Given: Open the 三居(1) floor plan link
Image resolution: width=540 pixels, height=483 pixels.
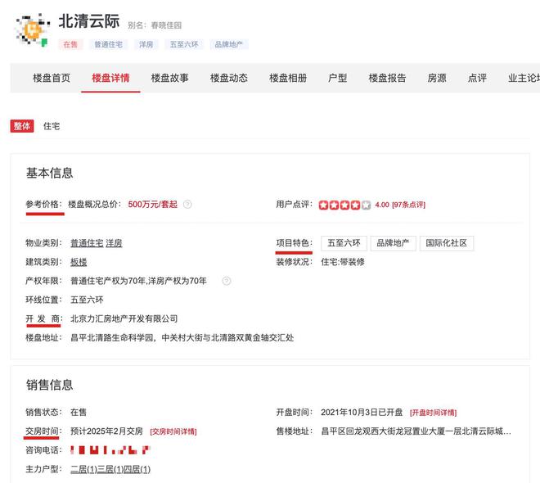Looking at the screenshot, I should (110, 469).
